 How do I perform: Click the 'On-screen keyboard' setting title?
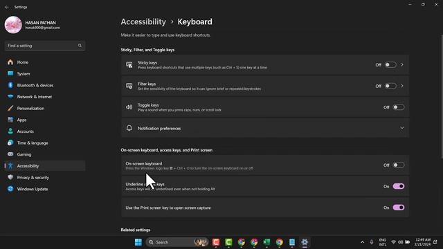click(x=144, y=163)
